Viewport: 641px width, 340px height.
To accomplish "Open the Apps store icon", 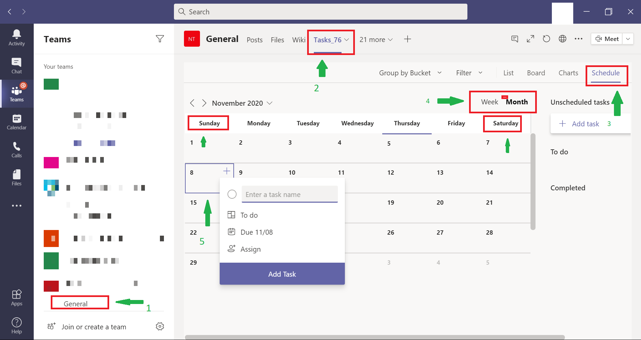I will point(17,298).
